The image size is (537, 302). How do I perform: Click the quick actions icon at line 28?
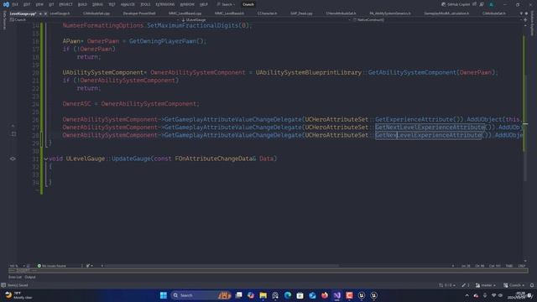point(13,134)
